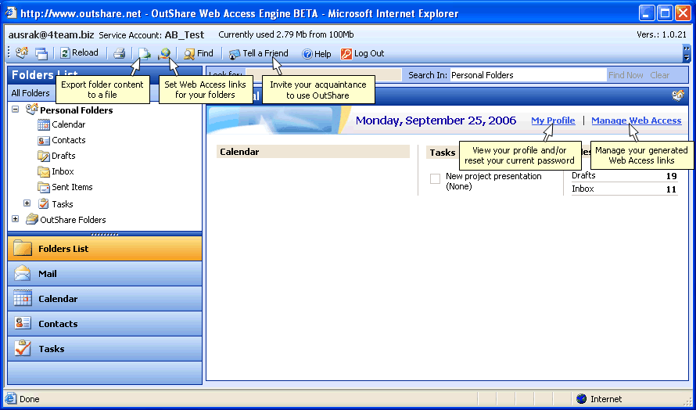696x410 pixels.
Task: Open the Drafts folder in tree
Action: (x=63, y=156)
